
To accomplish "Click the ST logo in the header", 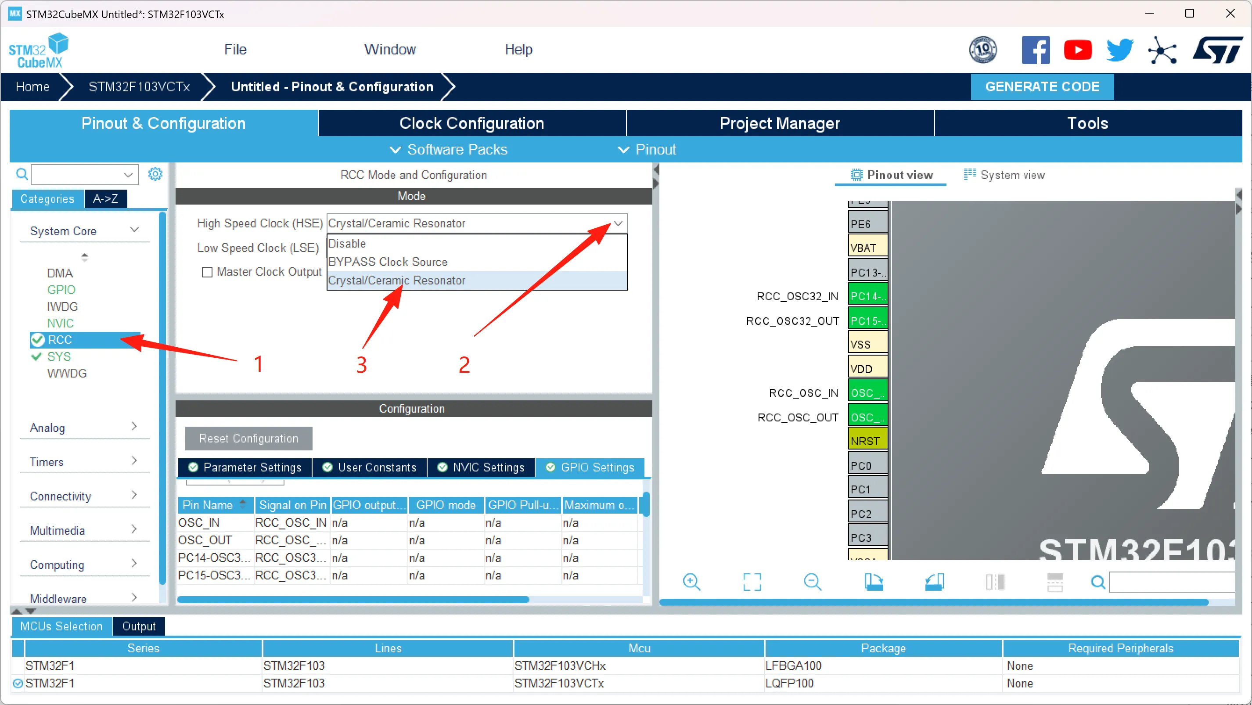I will [1217, 50].
